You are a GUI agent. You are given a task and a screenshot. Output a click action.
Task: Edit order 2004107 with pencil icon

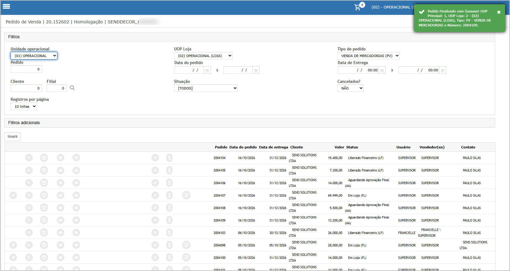13,195
